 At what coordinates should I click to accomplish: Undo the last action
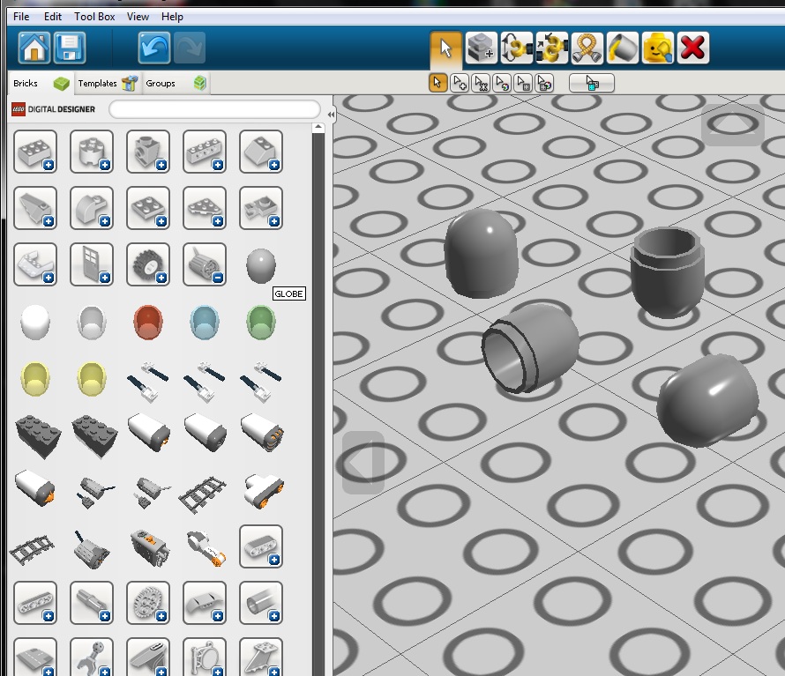(x=153, y=48)
